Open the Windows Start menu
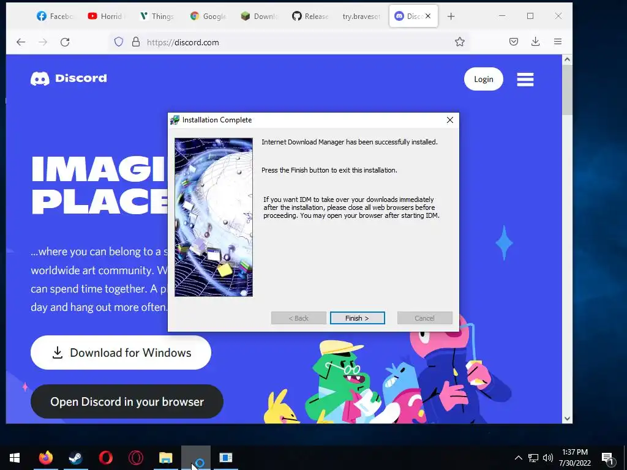This screenshot has height=470, width=627. (15, 458)
